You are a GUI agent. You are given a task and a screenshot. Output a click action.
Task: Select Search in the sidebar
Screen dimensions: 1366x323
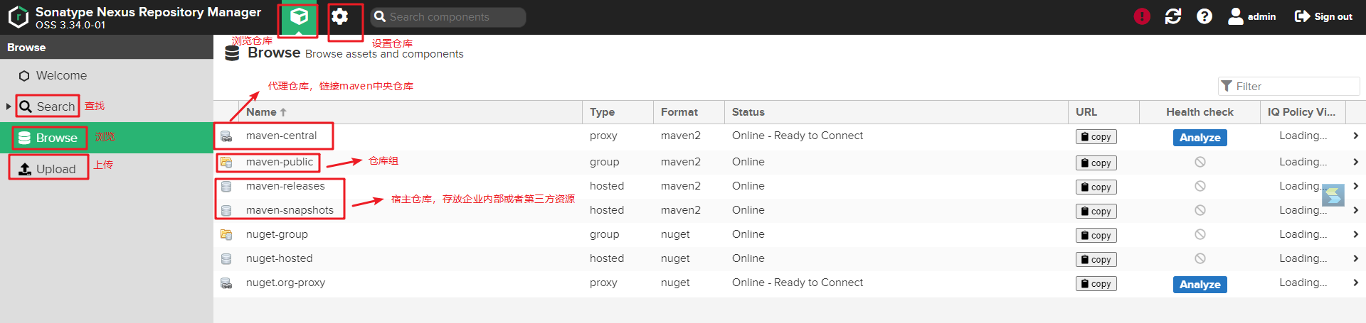[x=47, y=106]
